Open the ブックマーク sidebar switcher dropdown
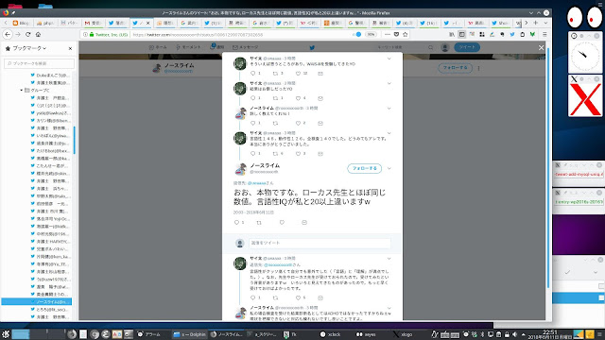This screenshot has height=340, width=605. (x=29, y=48)
